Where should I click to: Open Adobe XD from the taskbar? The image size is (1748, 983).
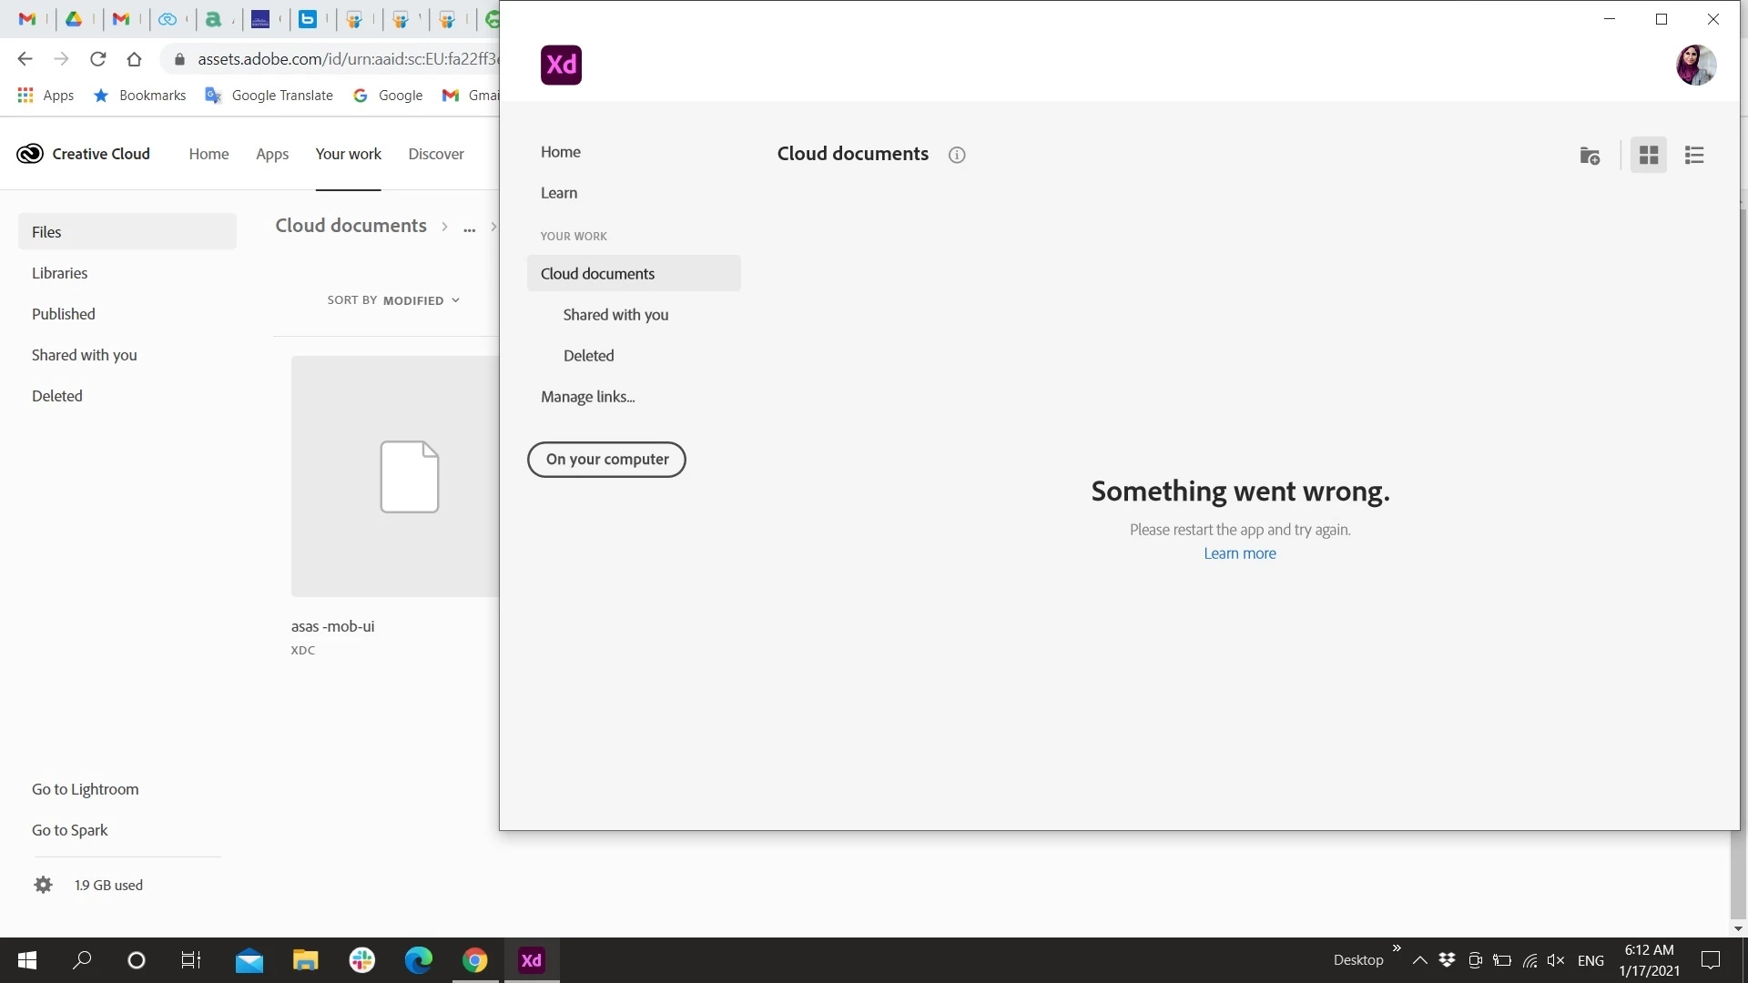coord(532,960)
